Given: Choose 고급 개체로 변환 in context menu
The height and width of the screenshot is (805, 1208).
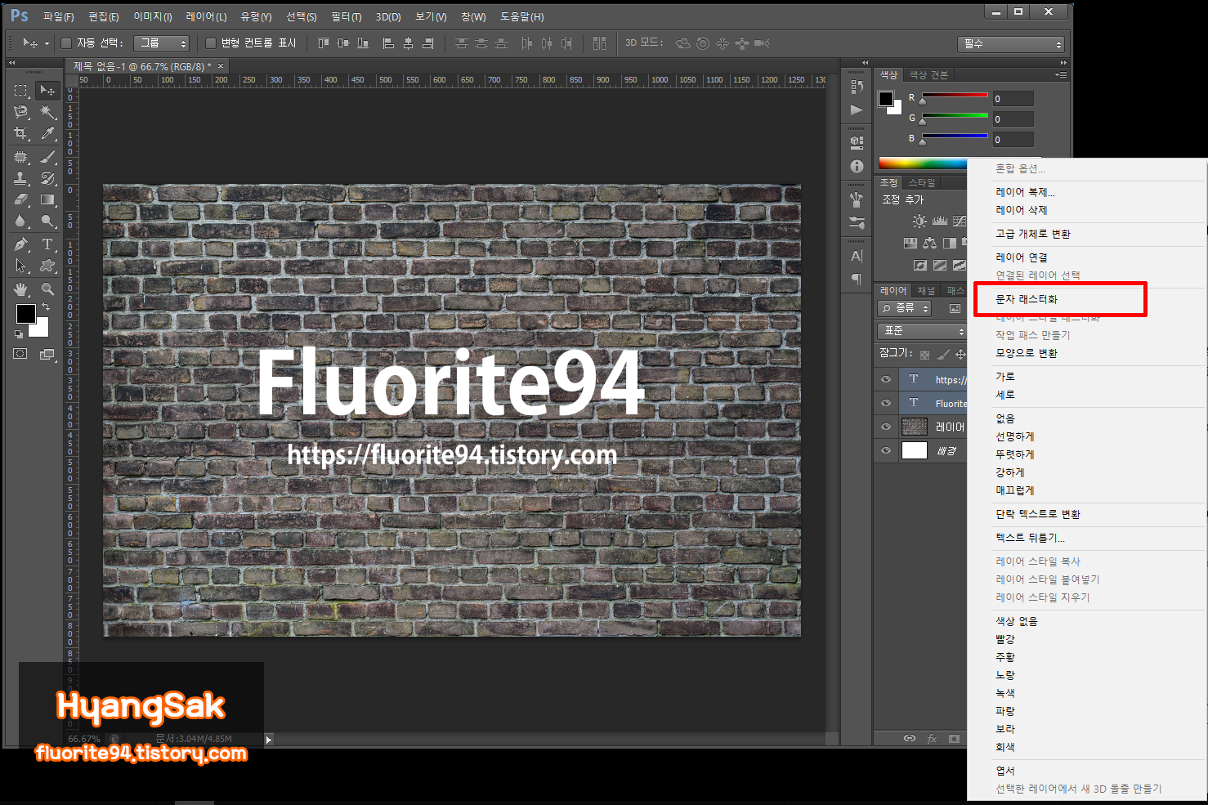Looking at the screenshot, I should coord(1033,234).
